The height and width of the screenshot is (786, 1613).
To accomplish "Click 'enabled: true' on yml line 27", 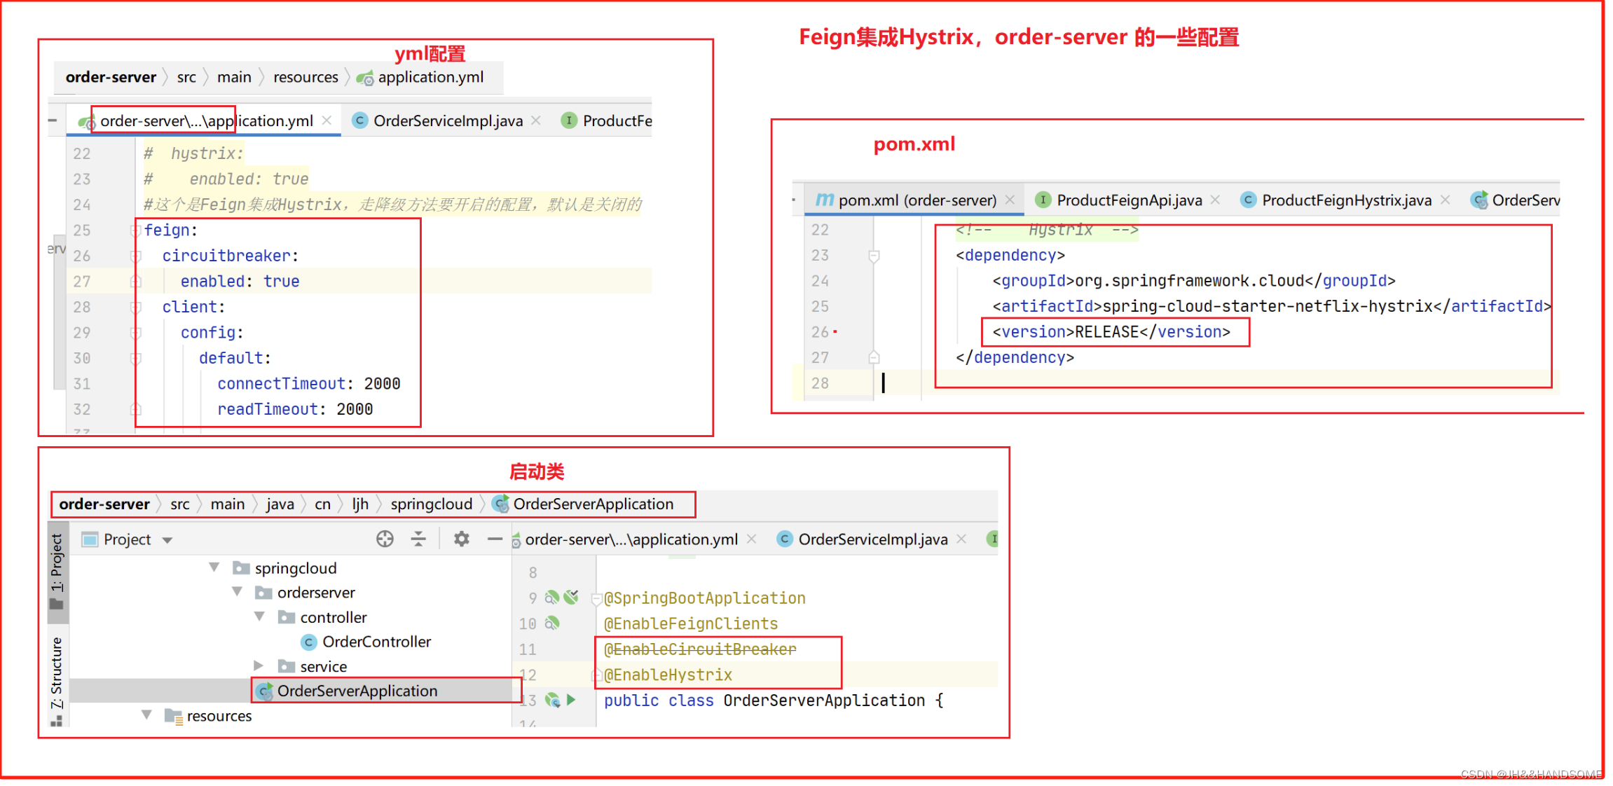I will click(240, 282).
